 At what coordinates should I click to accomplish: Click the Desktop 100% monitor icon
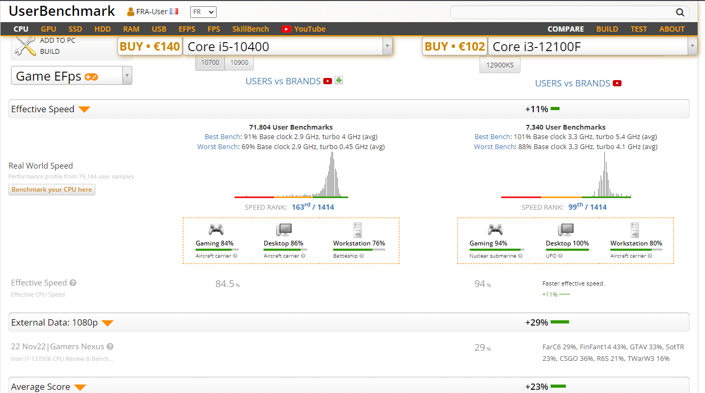(565, 229)
